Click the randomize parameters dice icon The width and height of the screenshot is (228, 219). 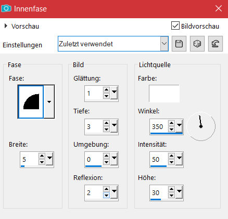click(197, 44)
